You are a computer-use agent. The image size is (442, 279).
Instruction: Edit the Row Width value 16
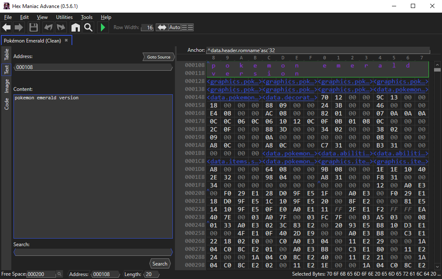[x=148, y=27]
